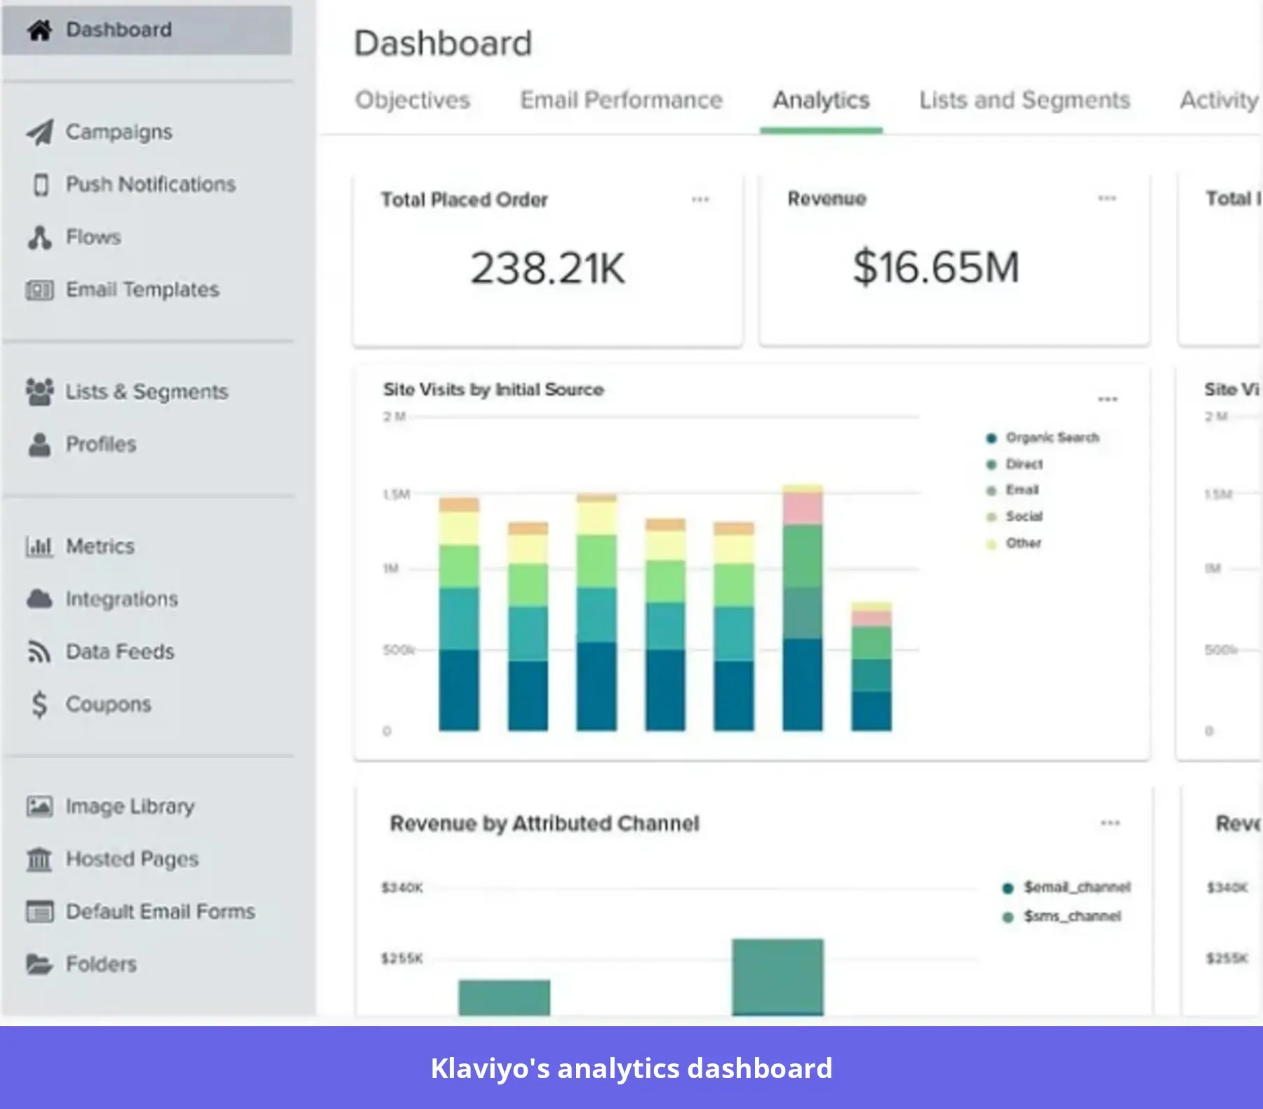Select the Analytics tab
The width and height of the screenshot is (1263, 1109).
point(821,100)
